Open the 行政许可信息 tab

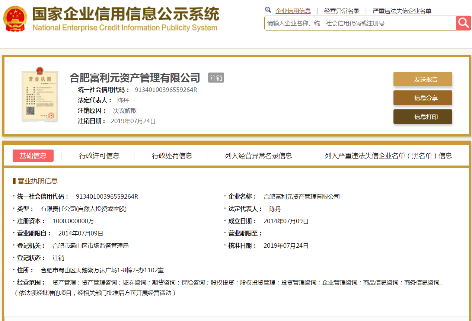click(99, 155)
